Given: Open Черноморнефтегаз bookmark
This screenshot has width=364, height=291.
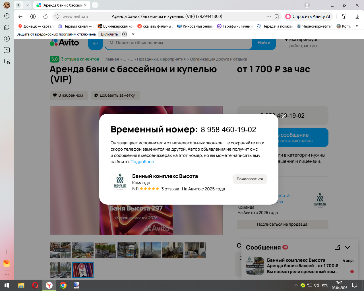Looking at the screenshot, I should pos(315,26).
